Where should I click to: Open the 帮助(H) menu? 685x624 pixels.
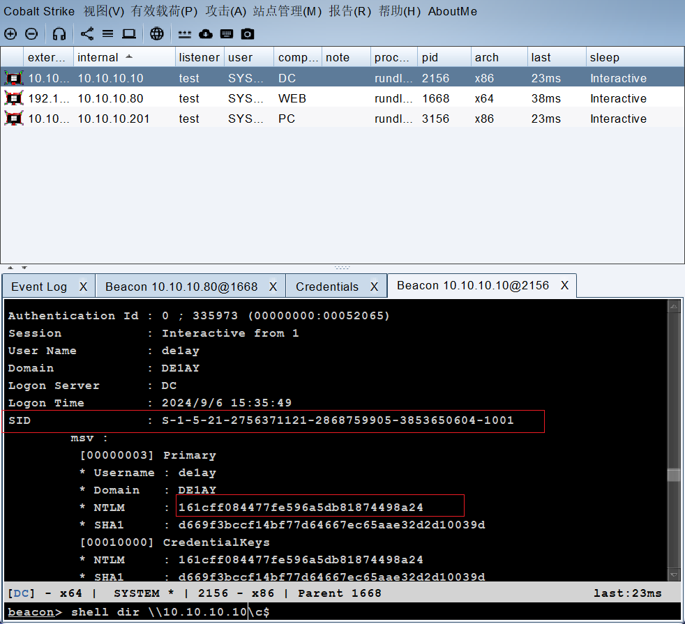pos(400,11)
